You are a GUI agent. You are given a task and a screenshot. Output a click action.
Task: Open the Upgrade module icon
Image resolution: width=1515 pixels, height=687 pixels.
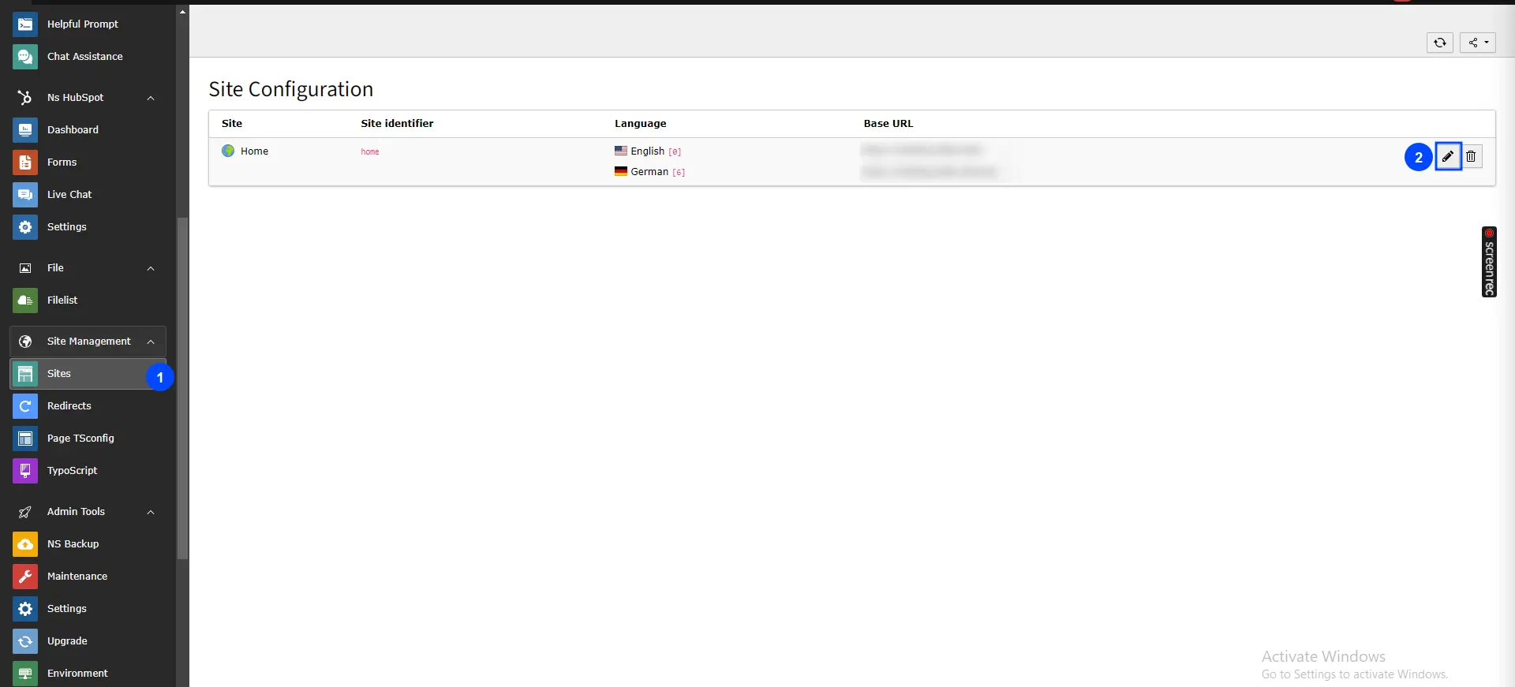(25, 641)
